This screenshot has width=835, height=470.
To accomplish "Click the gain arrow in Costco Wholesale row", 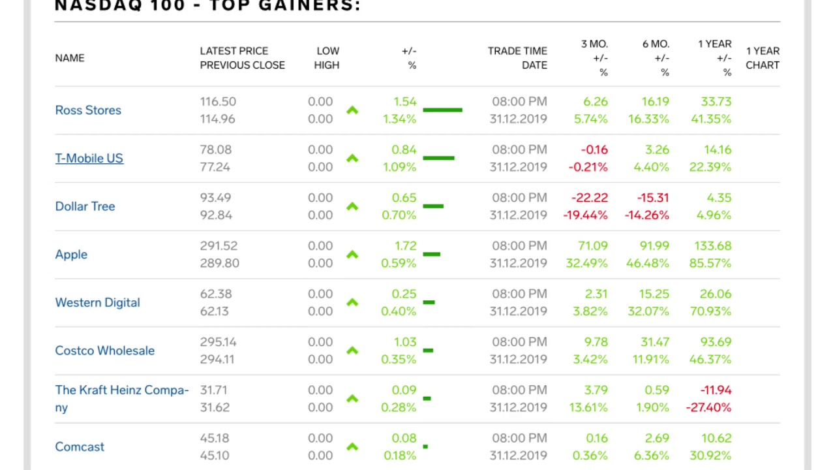I will [352, 351].
